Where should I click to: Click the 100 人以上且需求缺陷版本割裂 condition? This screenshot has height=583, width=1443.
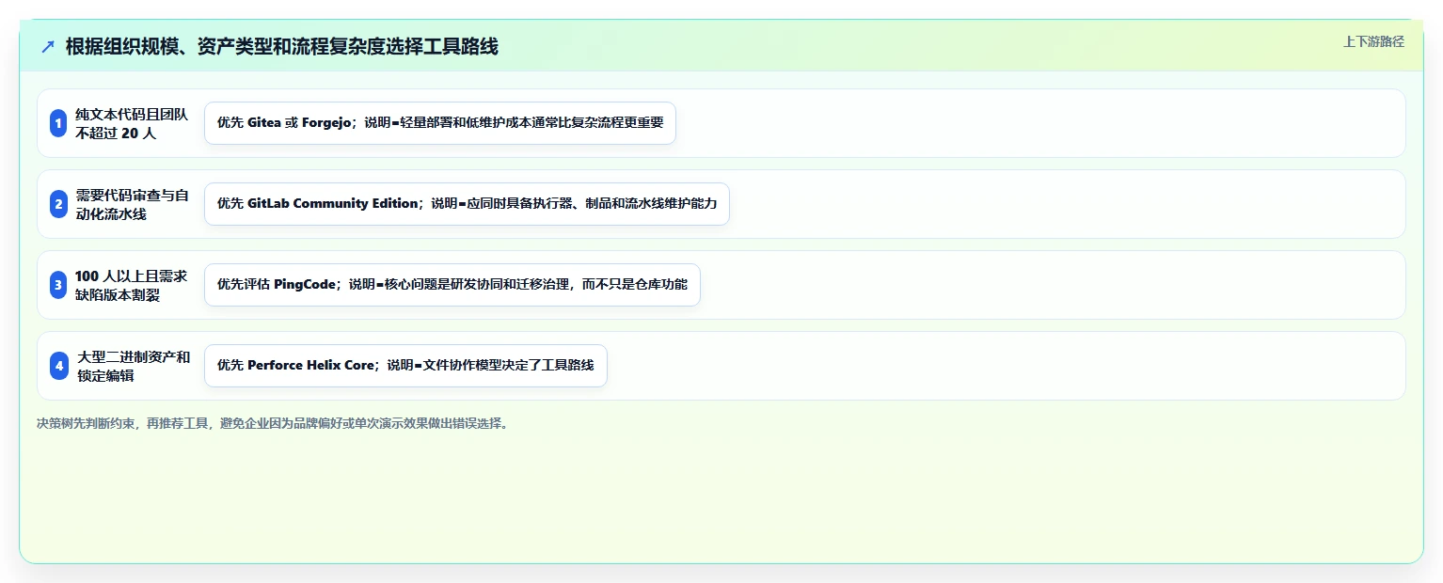coord(132,285)
